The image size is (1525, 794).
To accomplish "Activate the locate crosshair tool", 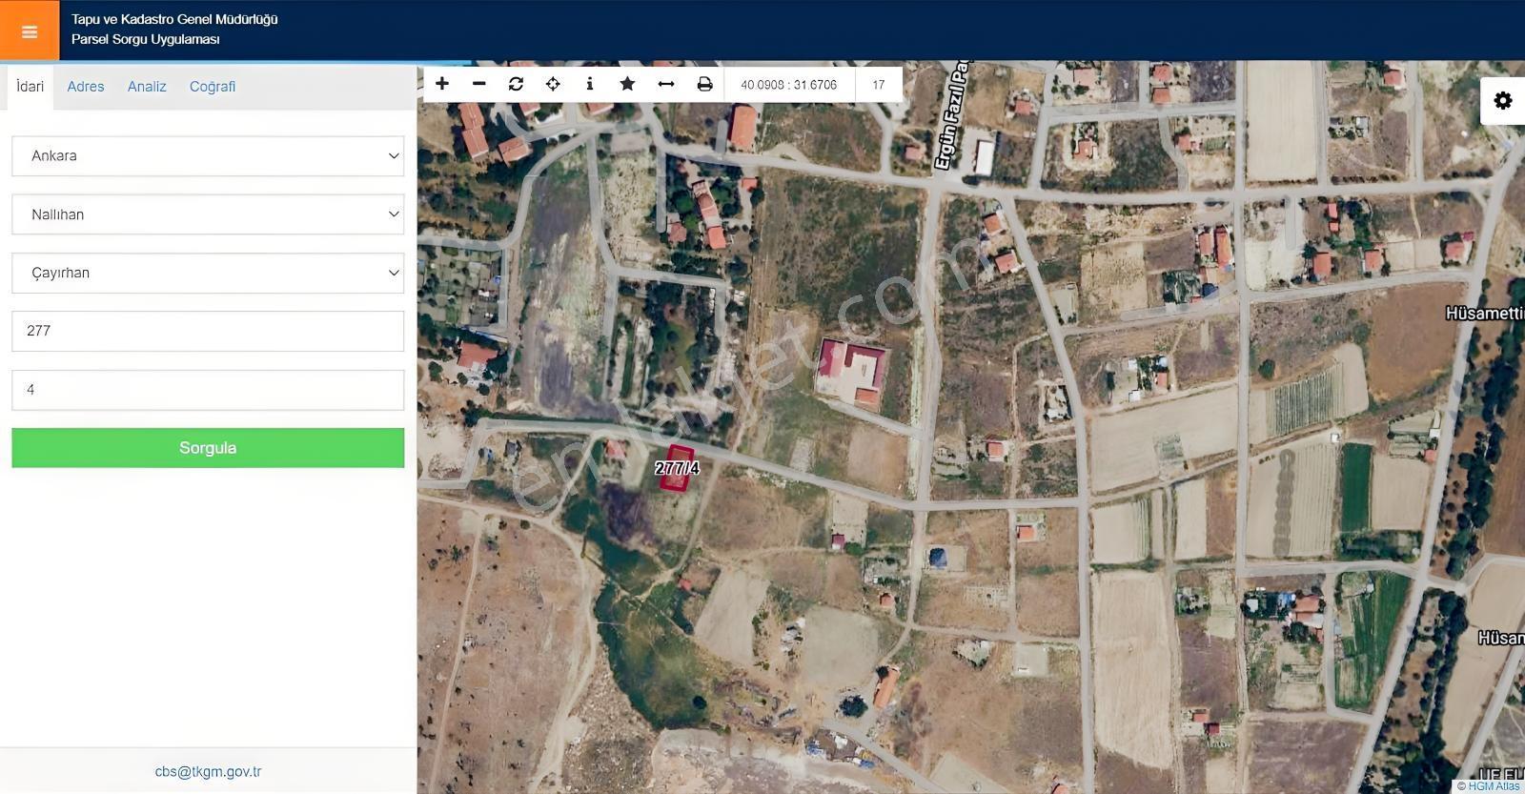I will click(553, 84).
